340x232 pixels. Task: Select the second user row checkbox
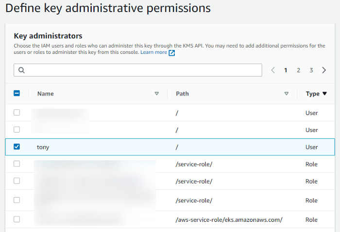click(x=17, y=130)
